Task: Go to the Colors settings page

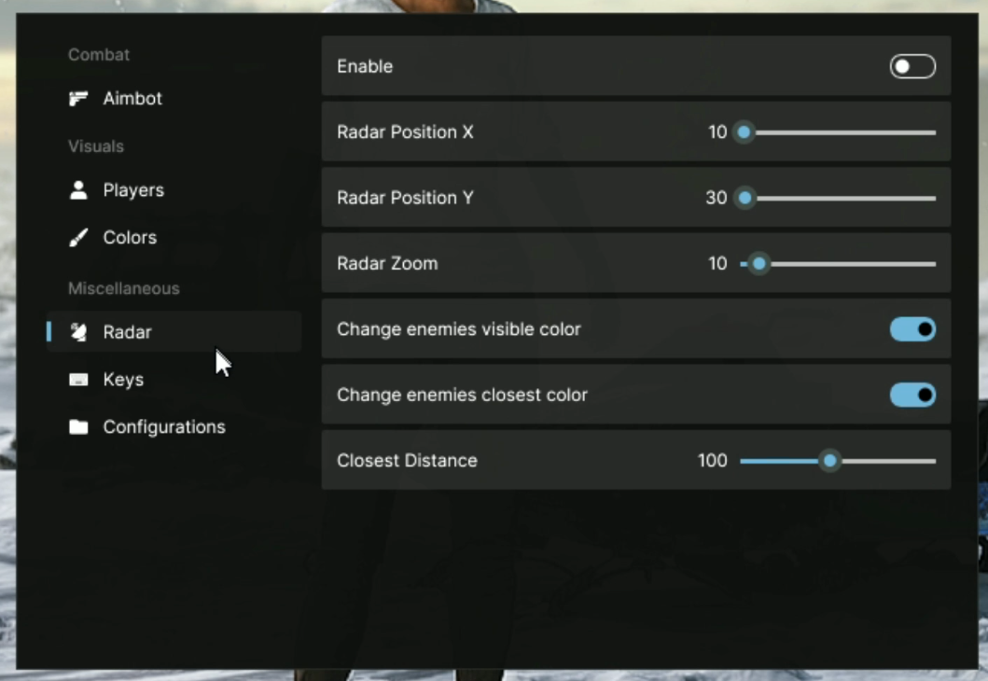Action: click(130, 238)
